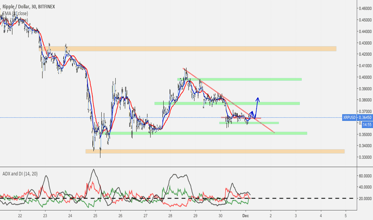Click the 14:55 bar countdown label
373x220 pixels.
367,125
